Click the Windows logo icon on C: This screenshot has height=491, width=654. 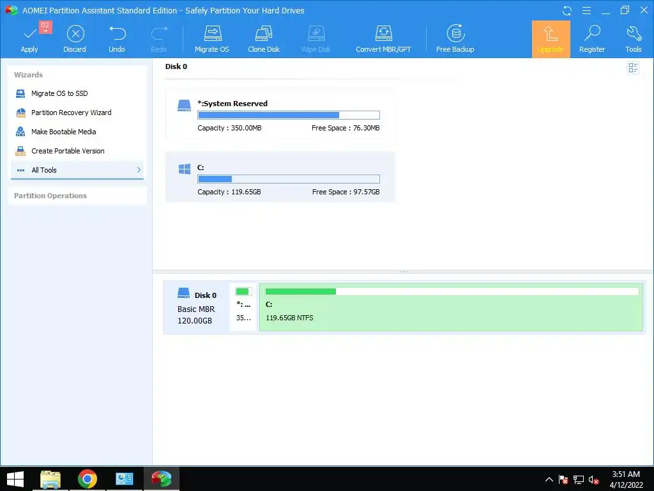click(x=185, y=169)
